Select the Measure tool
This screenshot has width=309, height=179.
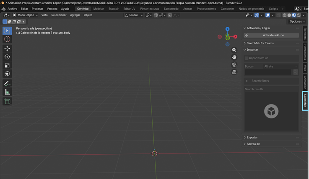pos(7,92)
